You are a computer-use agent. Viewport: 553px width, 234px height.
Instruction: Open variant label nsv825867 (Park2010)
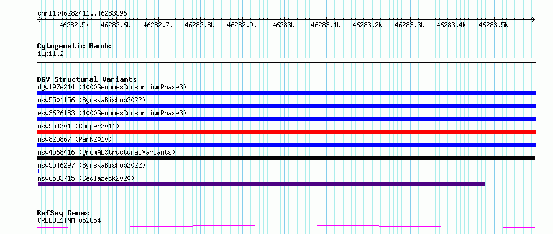pyautogui.click(x=75, y=139)
